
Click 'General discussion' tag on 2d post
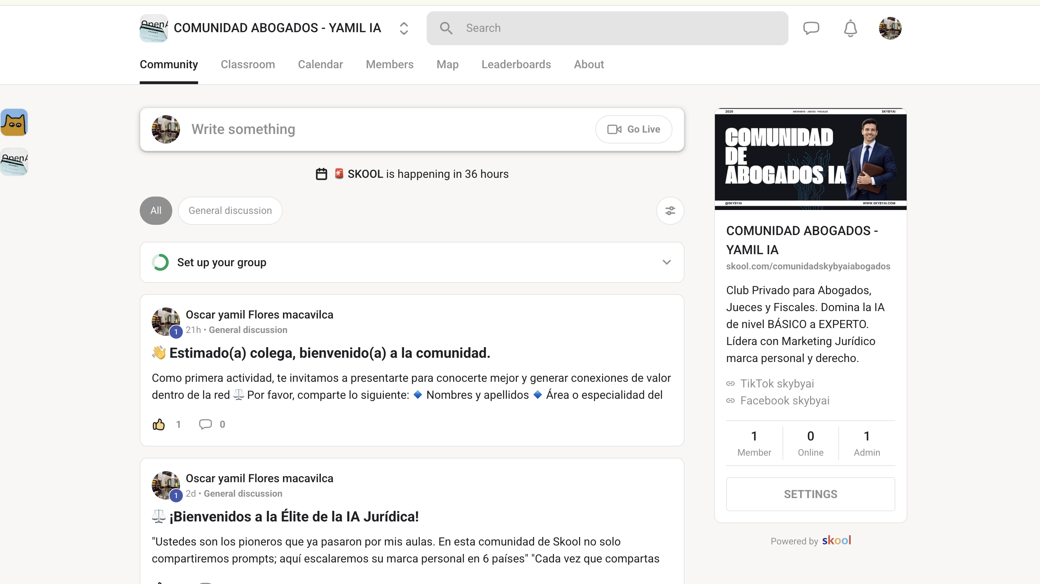243,493
